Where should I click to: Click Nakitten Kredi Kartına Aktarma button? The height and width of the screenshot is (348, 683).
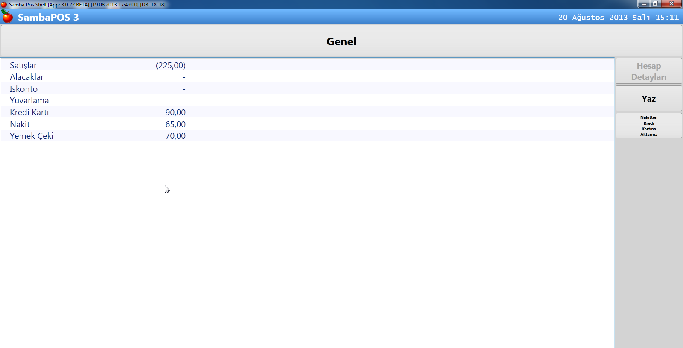648,126
